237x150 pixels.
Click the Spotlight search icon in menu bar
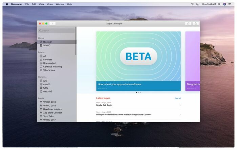(219, 4)
